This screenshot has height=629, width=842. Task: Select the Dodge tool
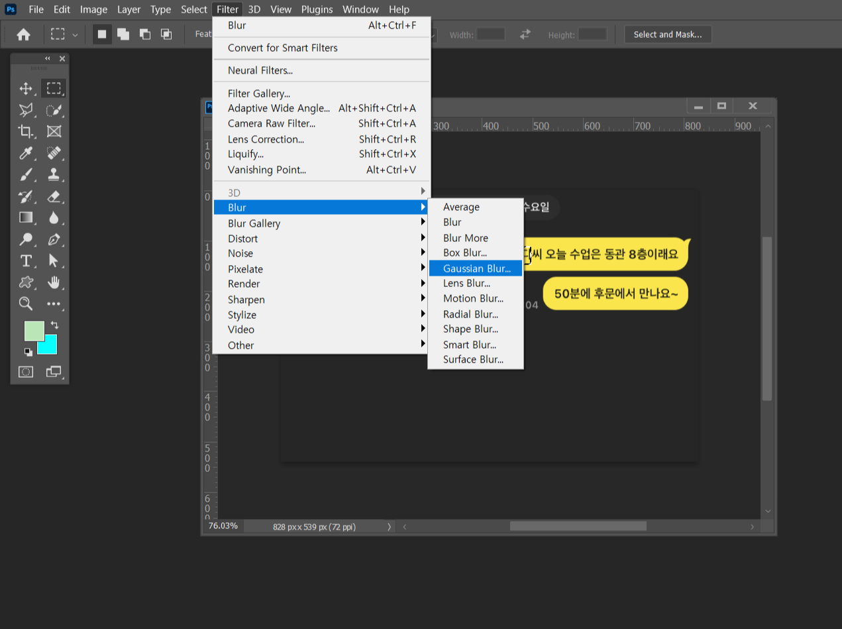click(x=26, y=239)
